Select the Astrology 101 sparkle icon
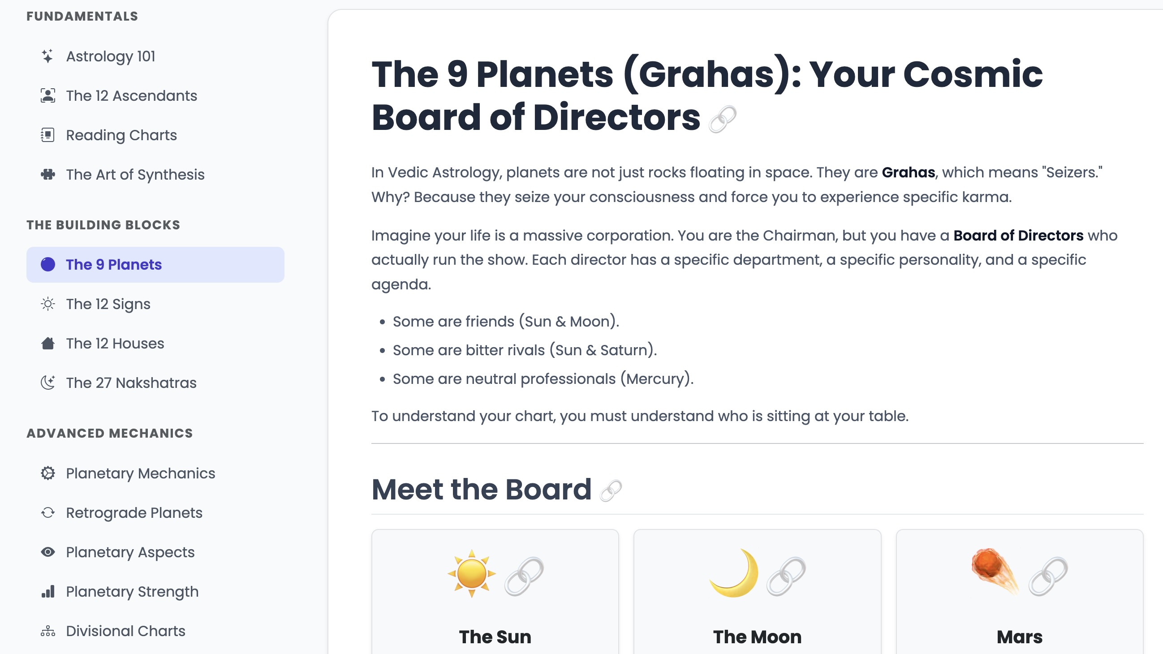1163x654 pixels. point(47,56)
